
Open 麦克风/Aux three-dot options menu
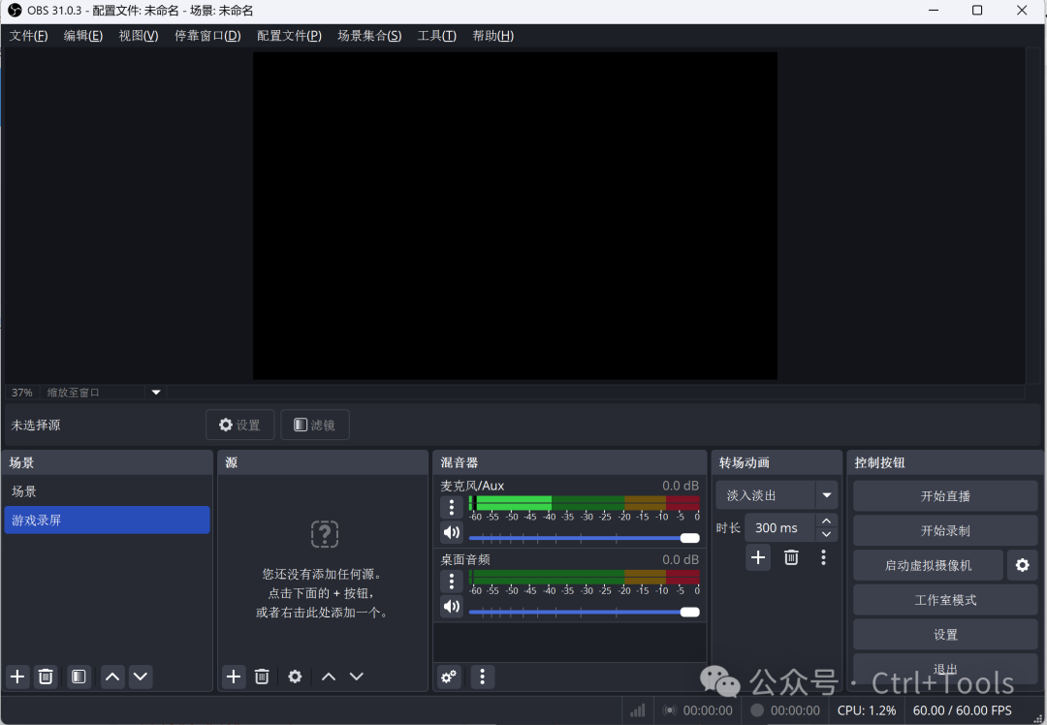pos(452,506)
